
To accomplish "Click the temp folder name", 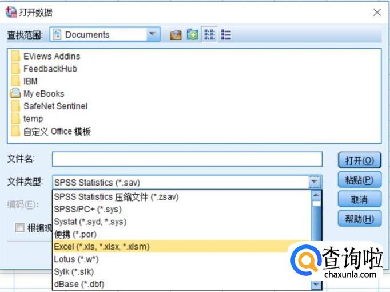I will pos(33,119).
